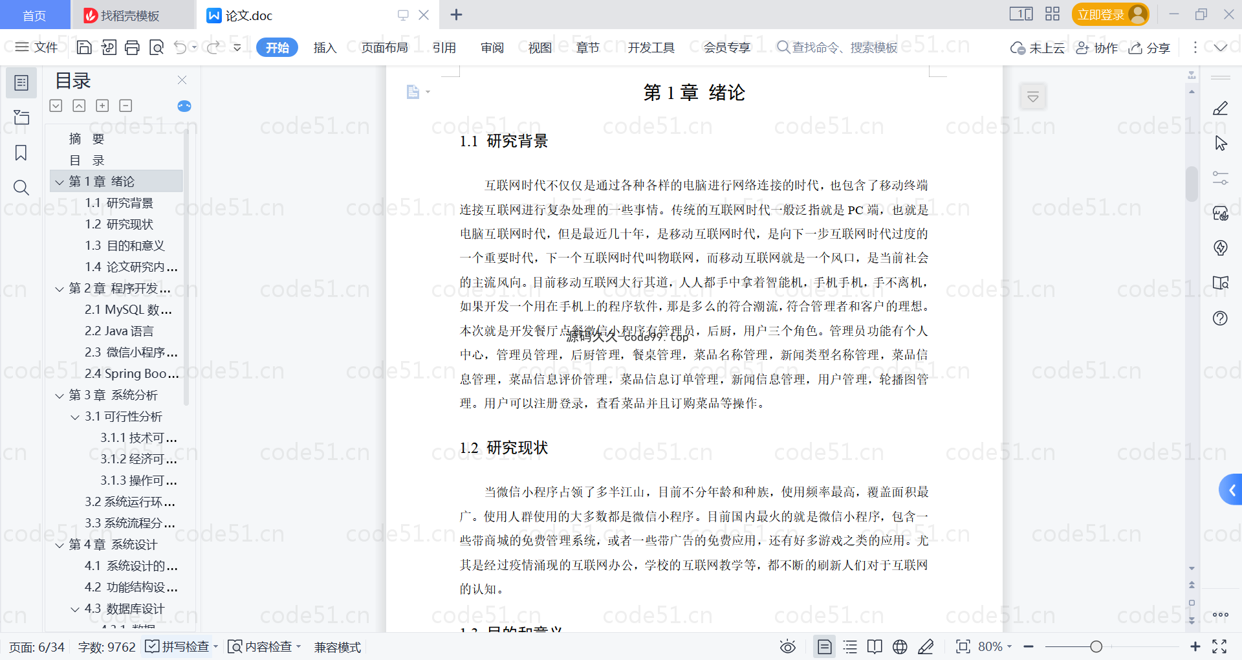
Task: Switch to the 插入 tab
Action: coord(325,47)
